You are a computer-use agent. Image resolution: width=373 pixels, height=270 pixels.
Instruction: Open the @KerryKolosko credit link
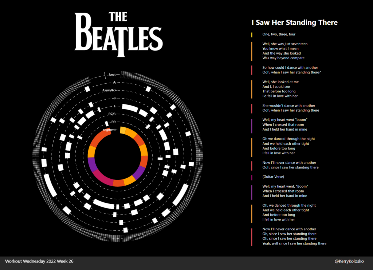pos(349,261)
